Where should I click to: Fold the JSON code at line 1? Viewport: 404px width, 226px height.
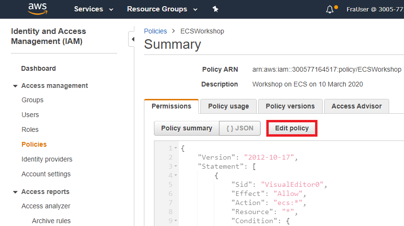tap(176, 149)
